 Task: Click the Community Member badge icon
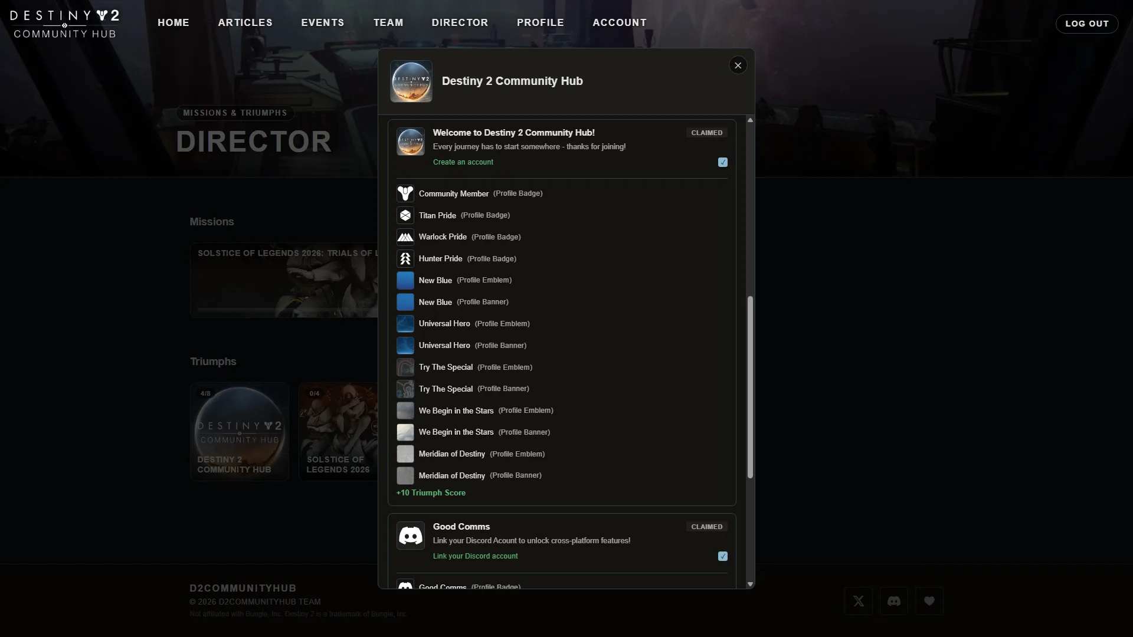pyautogui.click(x=405, y=193)
